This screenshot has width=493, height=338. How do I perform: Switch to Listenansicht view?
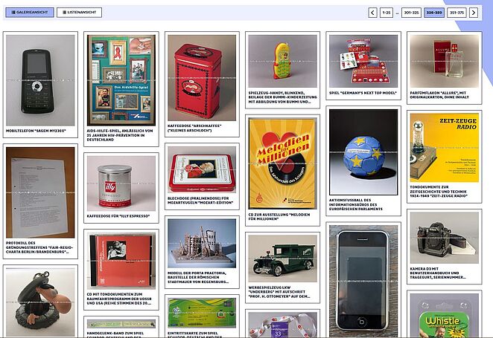pyautogui.click(x=79, y=12)
